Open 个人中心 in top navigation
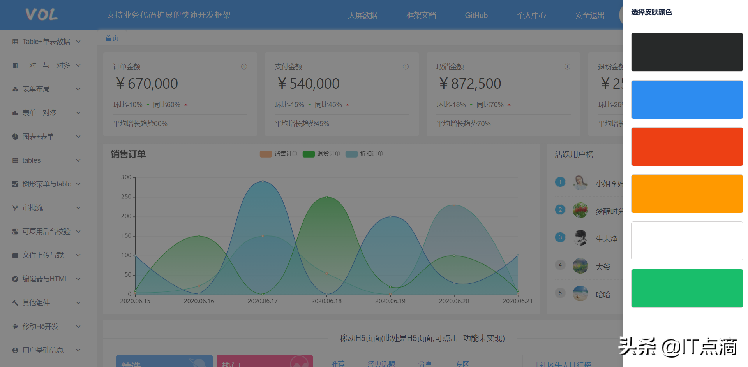 [531, 15]
